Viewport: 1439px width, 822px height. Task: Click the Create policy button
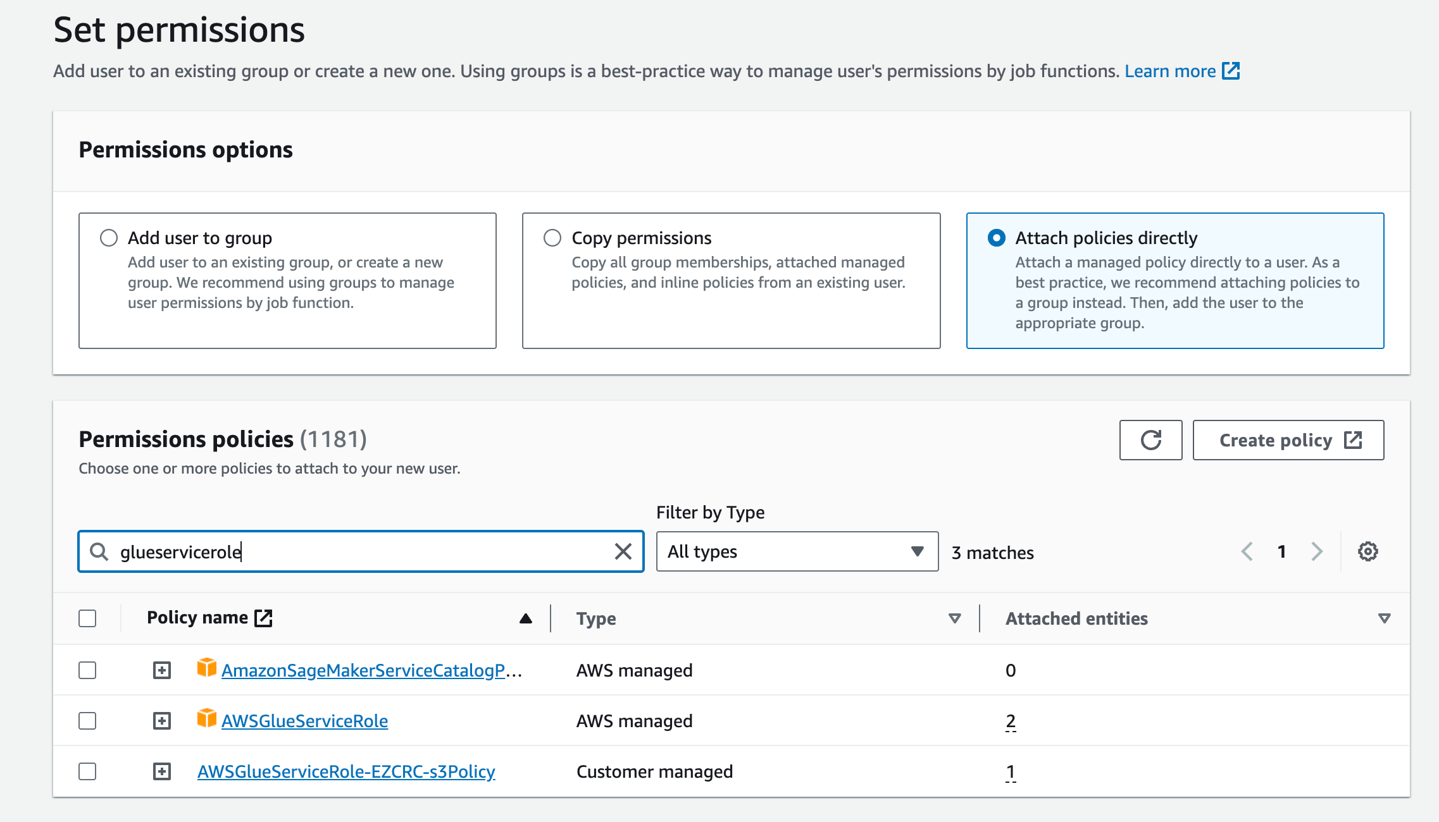point(1288,440)
